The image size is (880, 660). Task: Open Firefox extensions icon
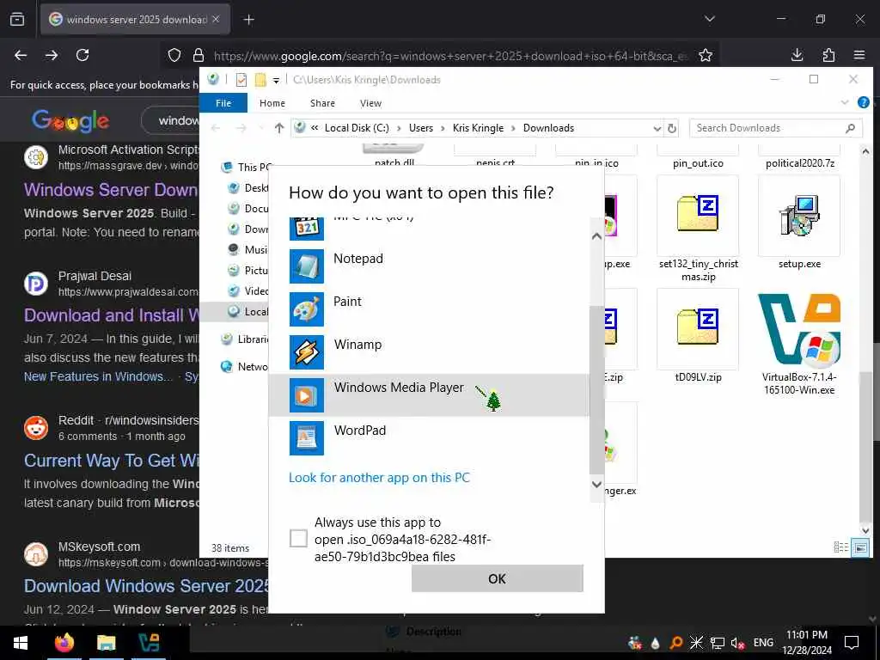pos(828,55)
